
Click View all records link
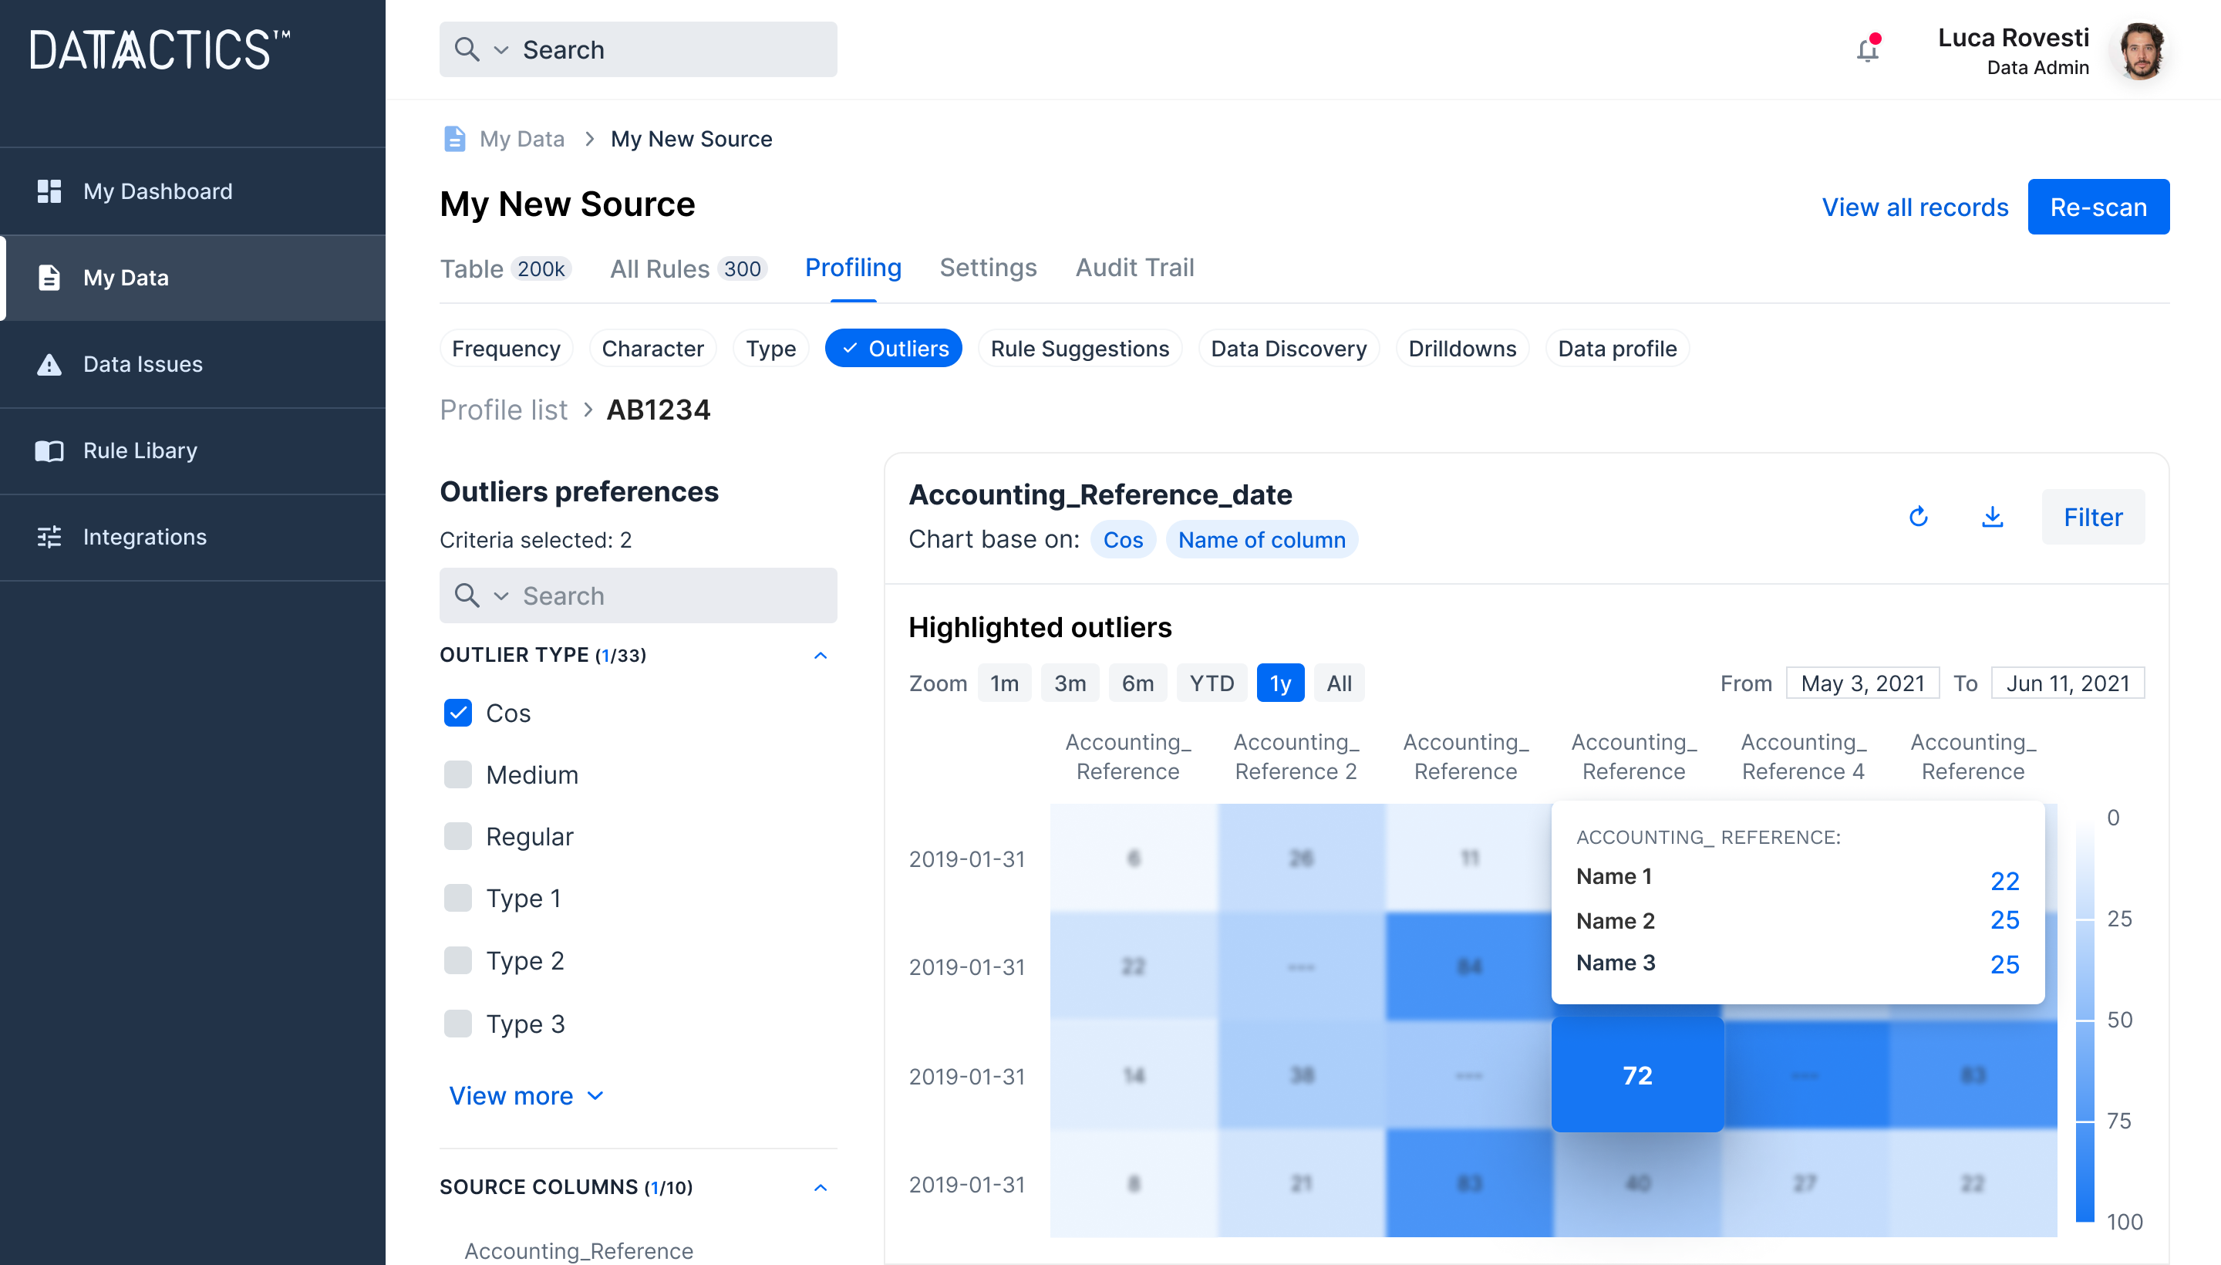click(1914, 206)
